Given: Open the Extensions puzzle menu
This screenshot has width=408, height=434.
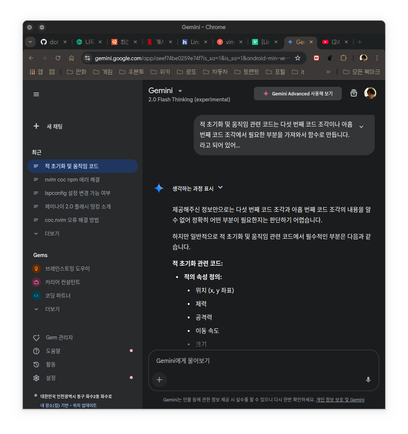Looking at the screenshot, I should (x=343, y=58).
